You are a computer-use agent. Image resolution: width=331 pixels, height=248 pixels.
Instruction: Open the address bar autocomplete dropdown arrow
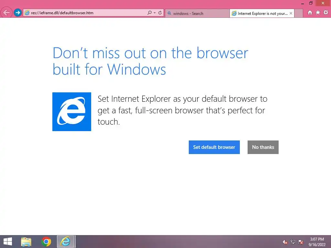[x=155, y=13]
